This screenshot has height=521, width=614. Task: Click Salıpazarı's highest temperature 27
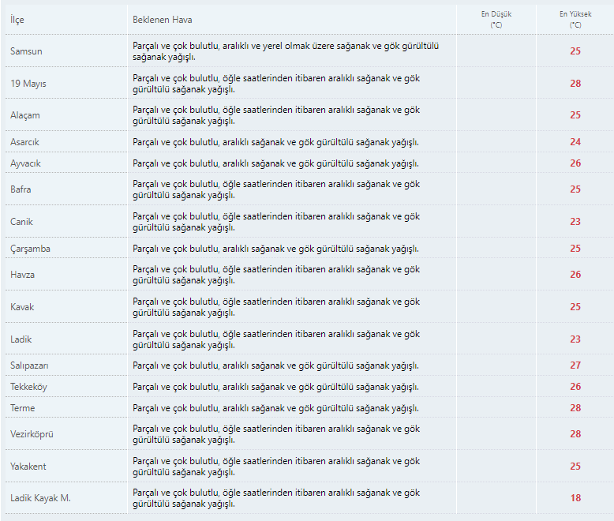(x=575, y=365)
